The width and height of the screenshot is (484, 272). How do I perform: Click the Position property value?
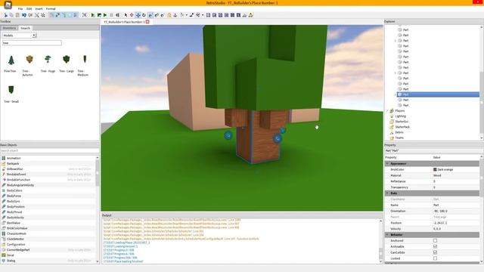(x=440, y=223)
